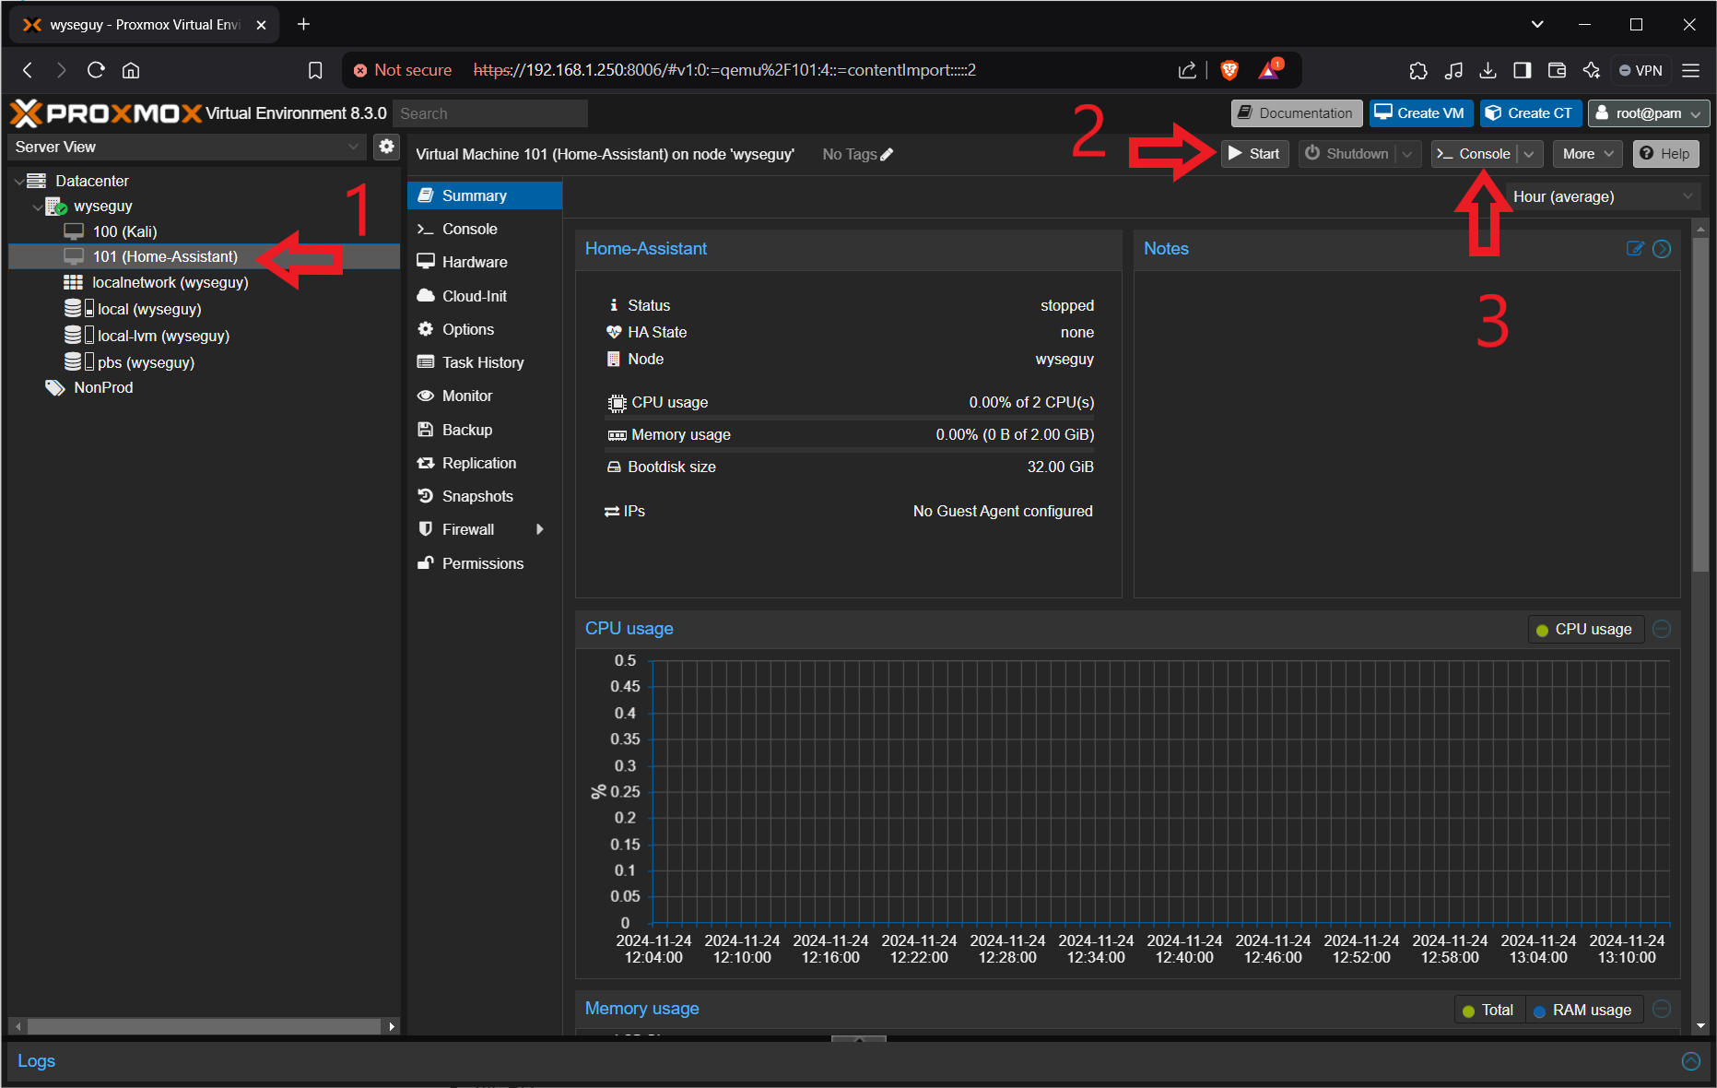This screenshot has width=1717, height=1088.
Task: Go back in browser history
Action: [28, 70]
